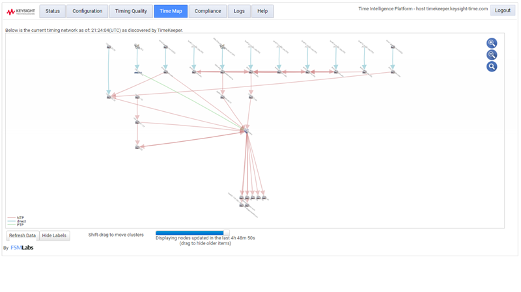Select the bottom-left node with the dark red arrow
This screenshot has width=521, height=292.
(x=137, y=147)
